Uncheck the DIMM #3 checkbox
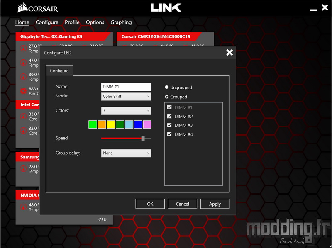This screenshot has height=248, width=332. click(x=169, y=125)
